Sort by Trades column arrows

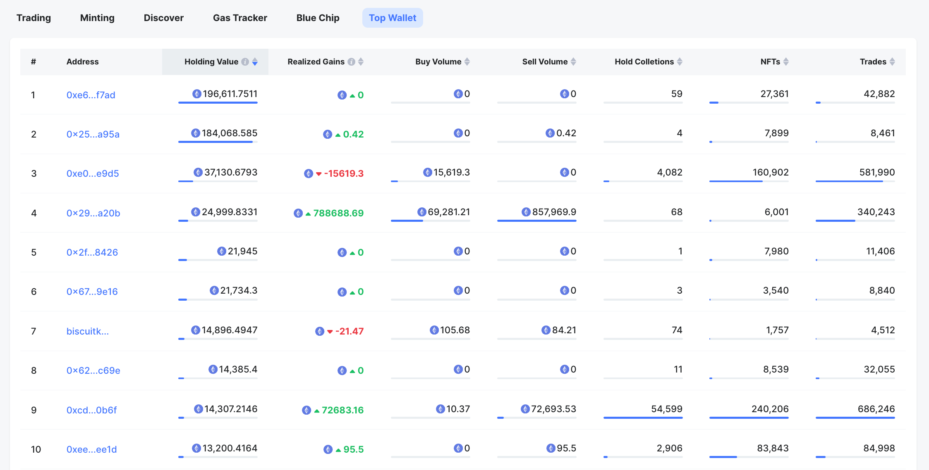pyautogui.click(x=892, y=62)
